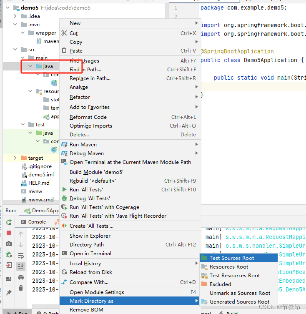Select the demo5.iml file
The image size is (306, 314).
pyautogui.click(x=38, y=174)
